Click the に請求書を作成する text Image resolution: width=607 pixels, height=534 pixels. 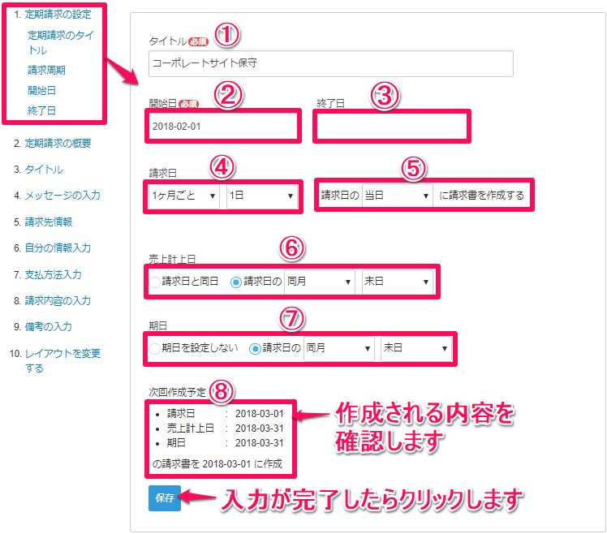click(x=481, y=195)
